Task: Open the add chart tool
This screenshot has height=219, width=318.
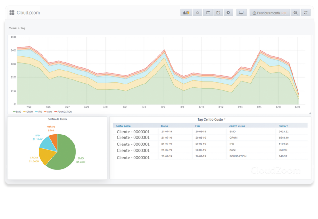Action: [186, 12]
